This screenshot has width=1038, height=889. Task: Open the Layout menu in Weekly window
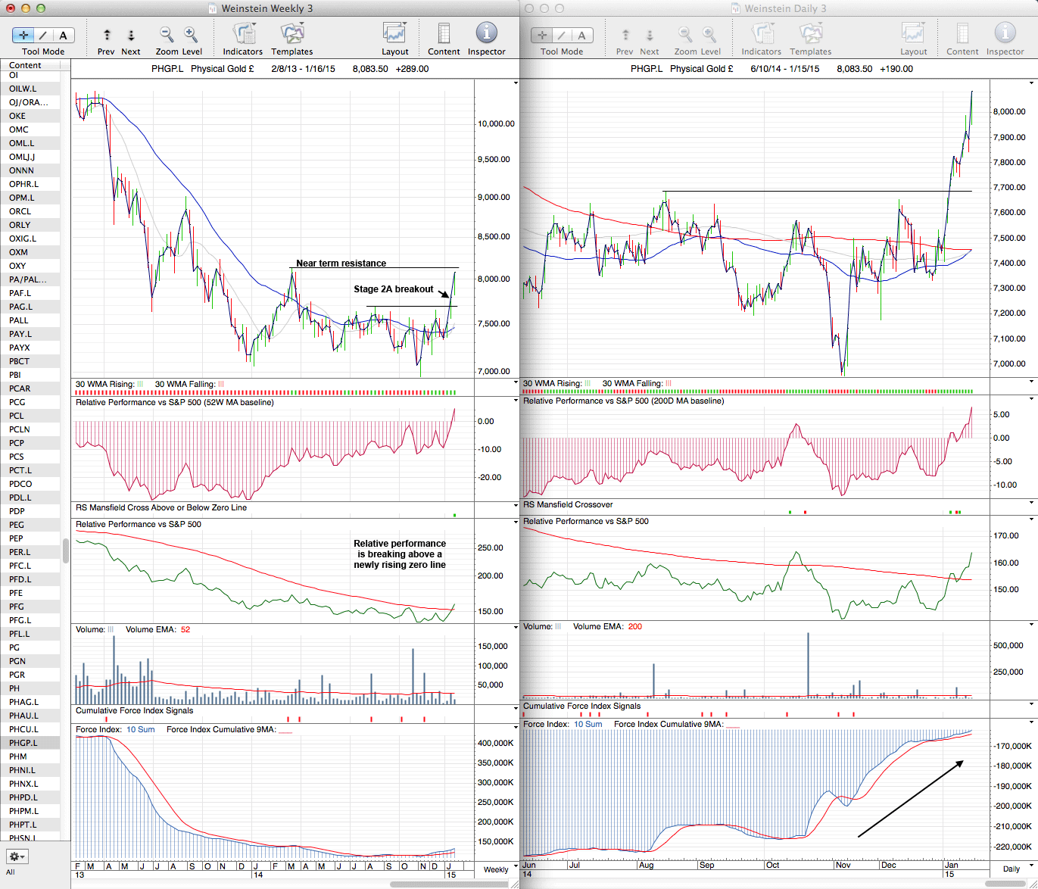coord(394,33)
